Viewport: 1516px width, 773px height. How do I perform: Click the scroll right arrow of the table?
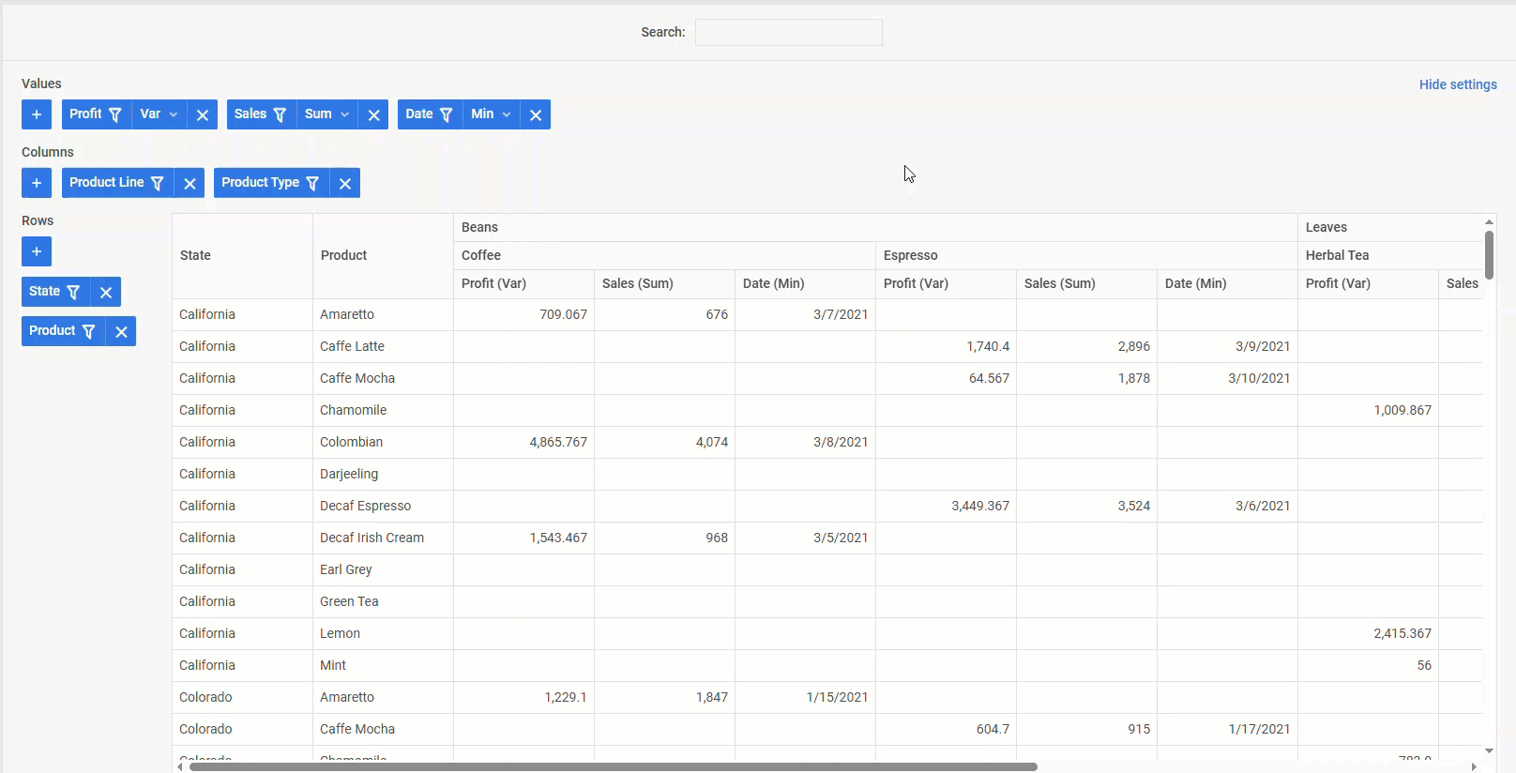point(1474,766)
